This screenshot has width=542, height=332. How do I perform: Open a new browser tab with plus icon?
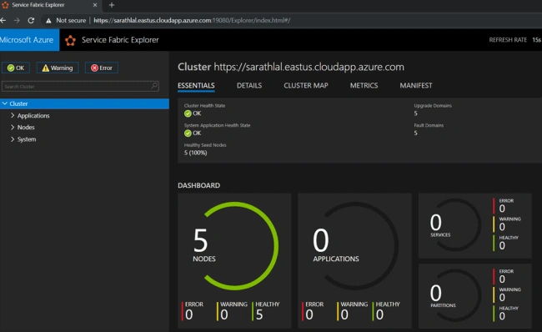(112, 5)
